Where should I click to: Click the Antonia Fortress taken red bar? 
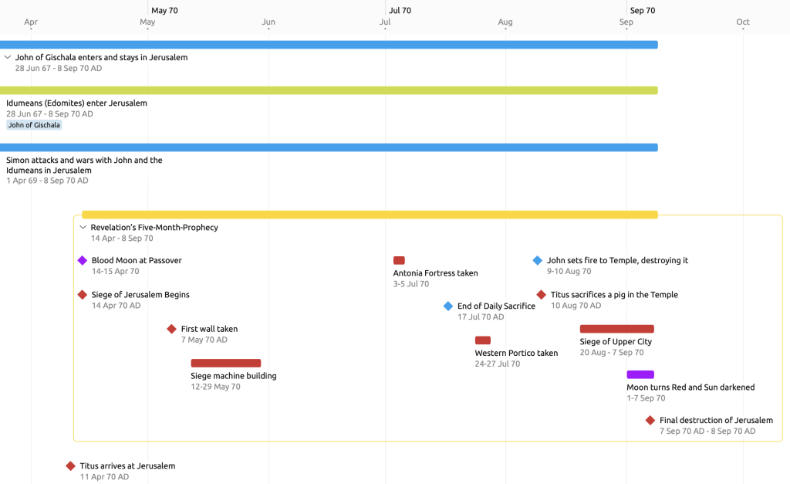pos(399,261)
